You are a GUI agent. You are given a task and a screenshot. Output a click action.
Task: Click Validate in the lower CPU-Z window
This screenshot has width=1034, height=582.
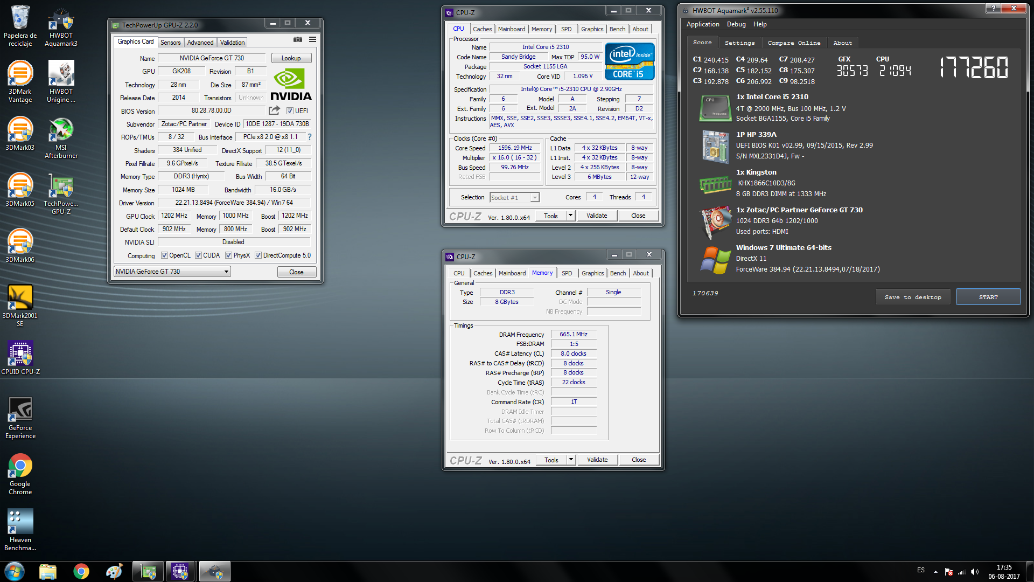tap(597, 460)
